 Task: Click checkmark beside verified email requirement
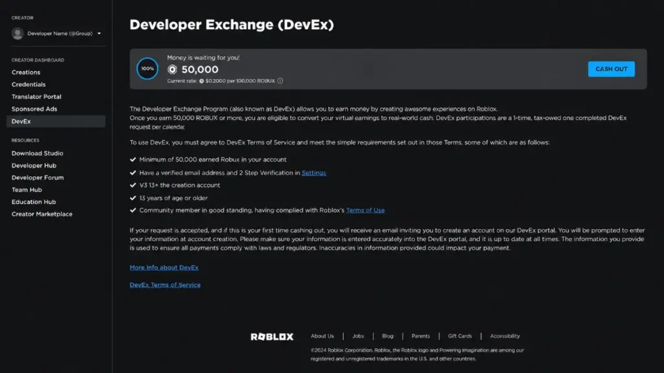coord(133,172)
